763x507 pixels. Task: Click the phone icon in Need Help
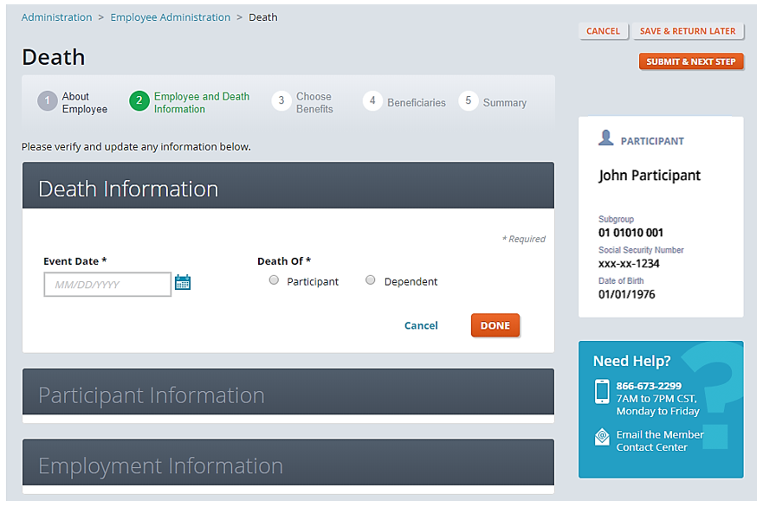602,392
